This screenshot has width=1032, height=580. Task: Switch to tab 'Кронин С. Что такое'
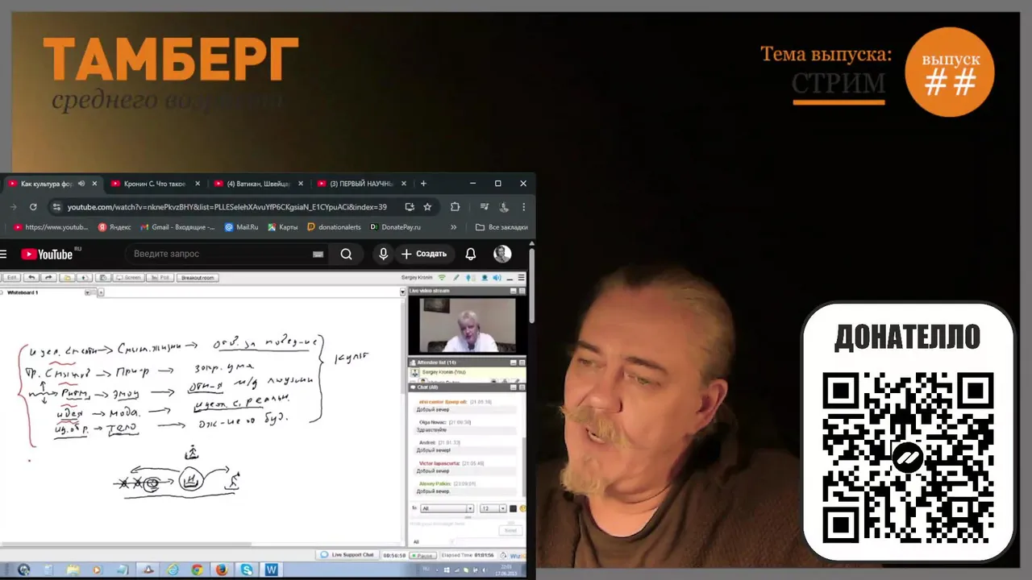155,184
